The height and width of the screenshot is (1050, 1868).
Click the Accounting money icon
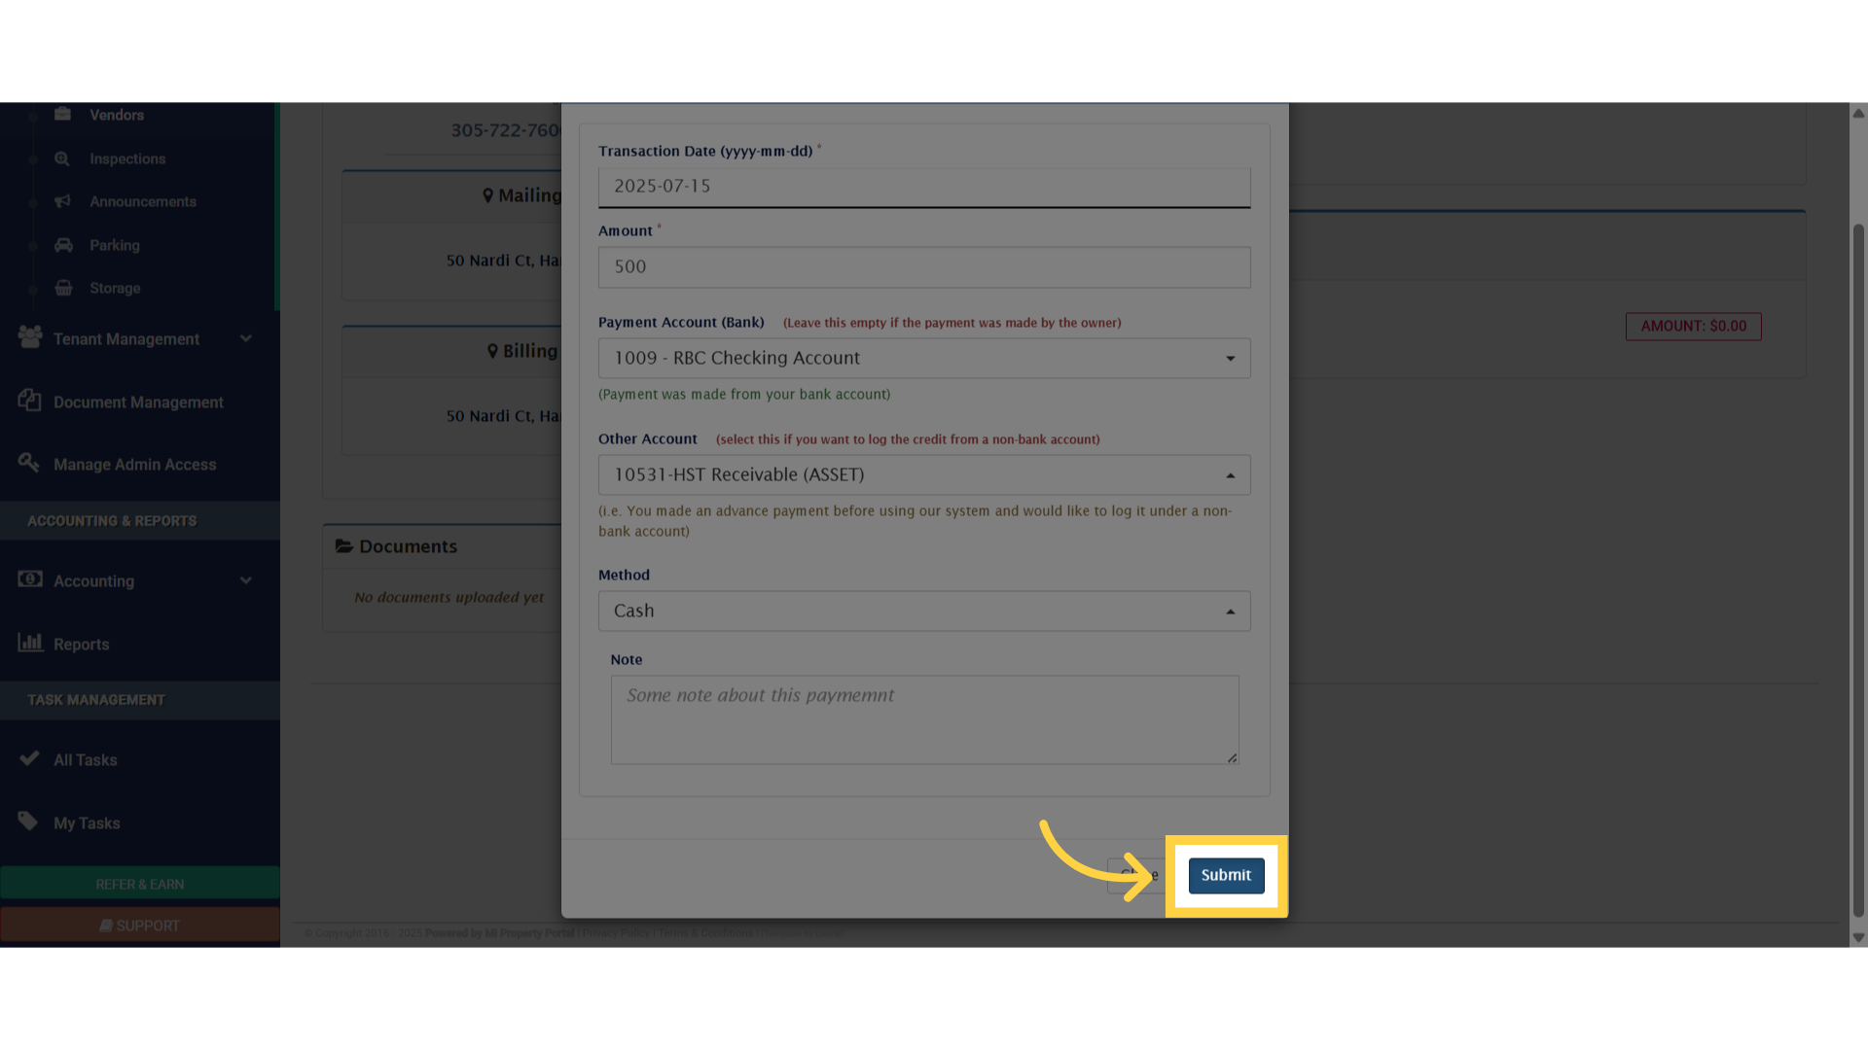[30, 579]
